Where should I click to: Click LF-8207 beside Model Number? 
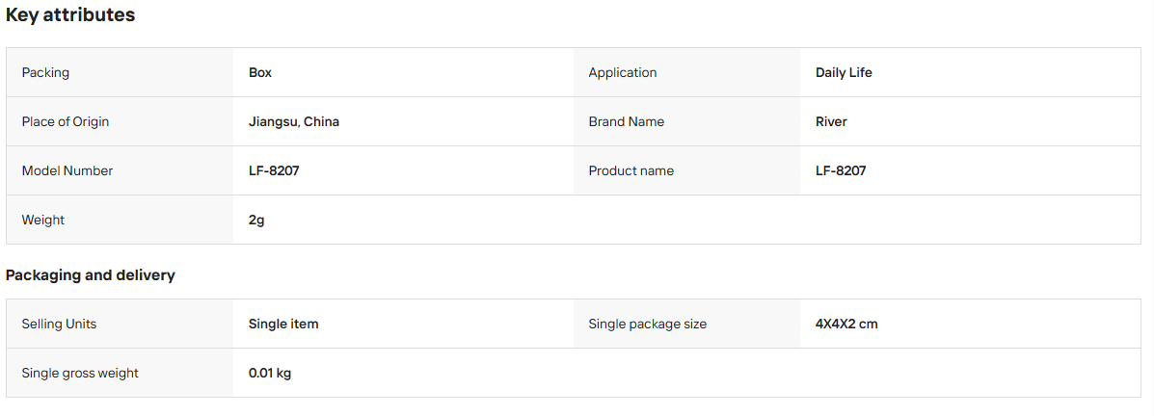[274, 170]
